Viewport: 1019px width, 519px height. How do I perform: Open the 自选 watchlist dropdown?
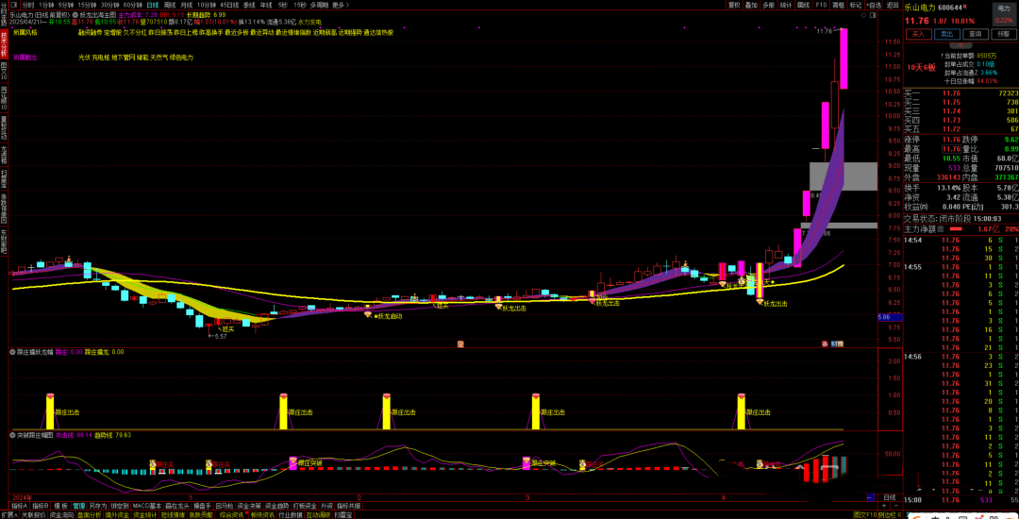(874, 5)
